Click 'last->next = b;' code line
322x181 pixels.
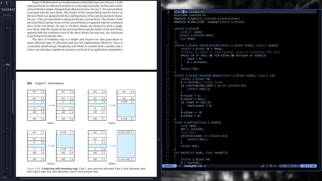tap(200, 106)
